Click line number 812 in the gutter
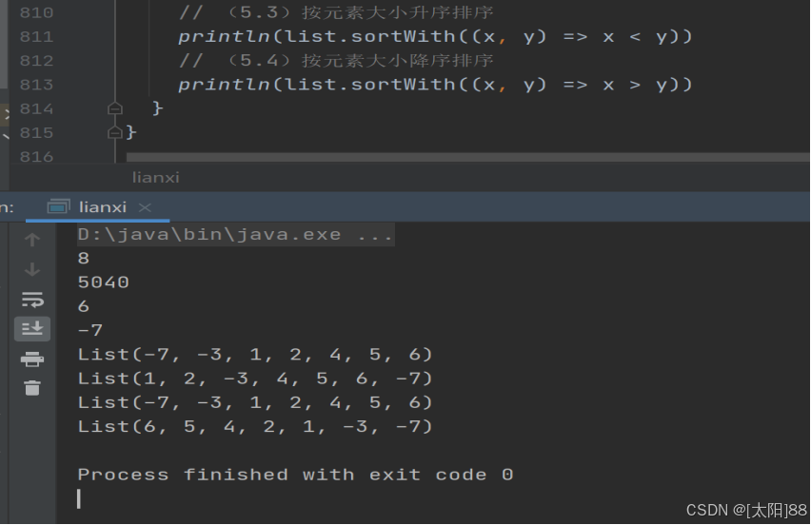Viewport: 811px width, 525px height. (36, 61)
